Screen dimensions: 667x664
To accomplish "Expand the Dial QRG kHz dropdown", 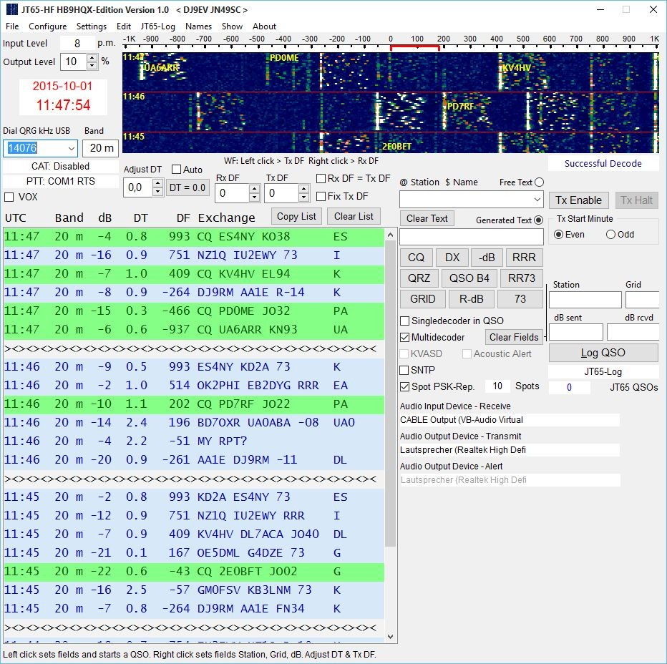I will coord(71,148).
